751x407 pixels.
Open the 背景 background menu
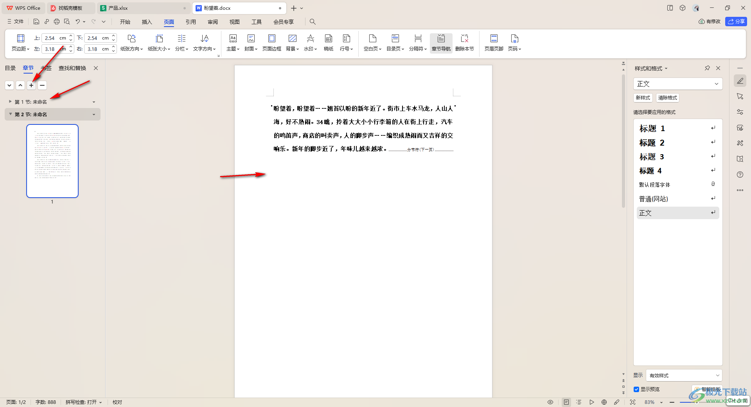(292, 43)
